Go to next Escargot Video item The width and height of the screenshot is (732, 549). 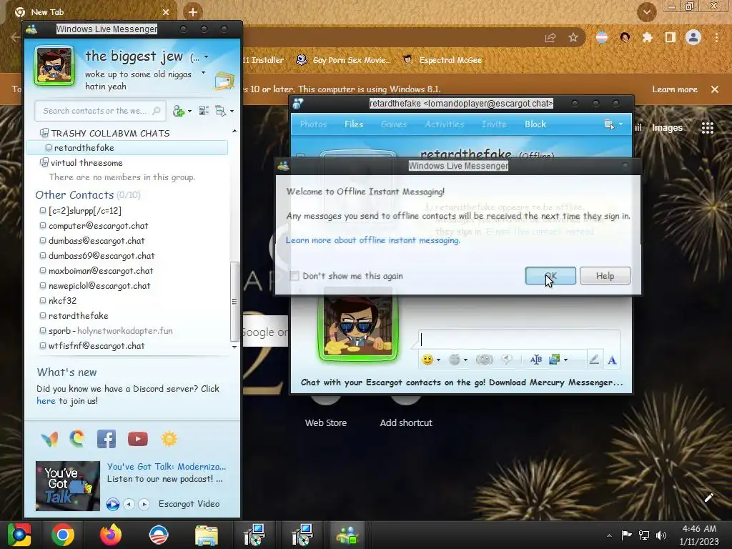coord(144,504)
